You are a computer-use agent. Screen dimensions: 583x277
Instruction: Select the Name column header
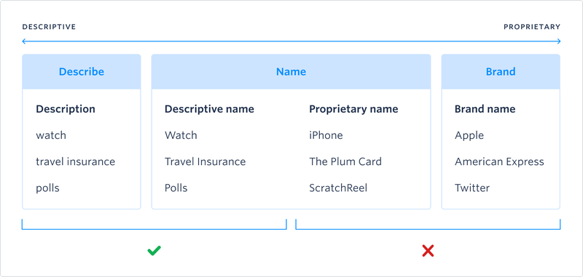[291, 71]
